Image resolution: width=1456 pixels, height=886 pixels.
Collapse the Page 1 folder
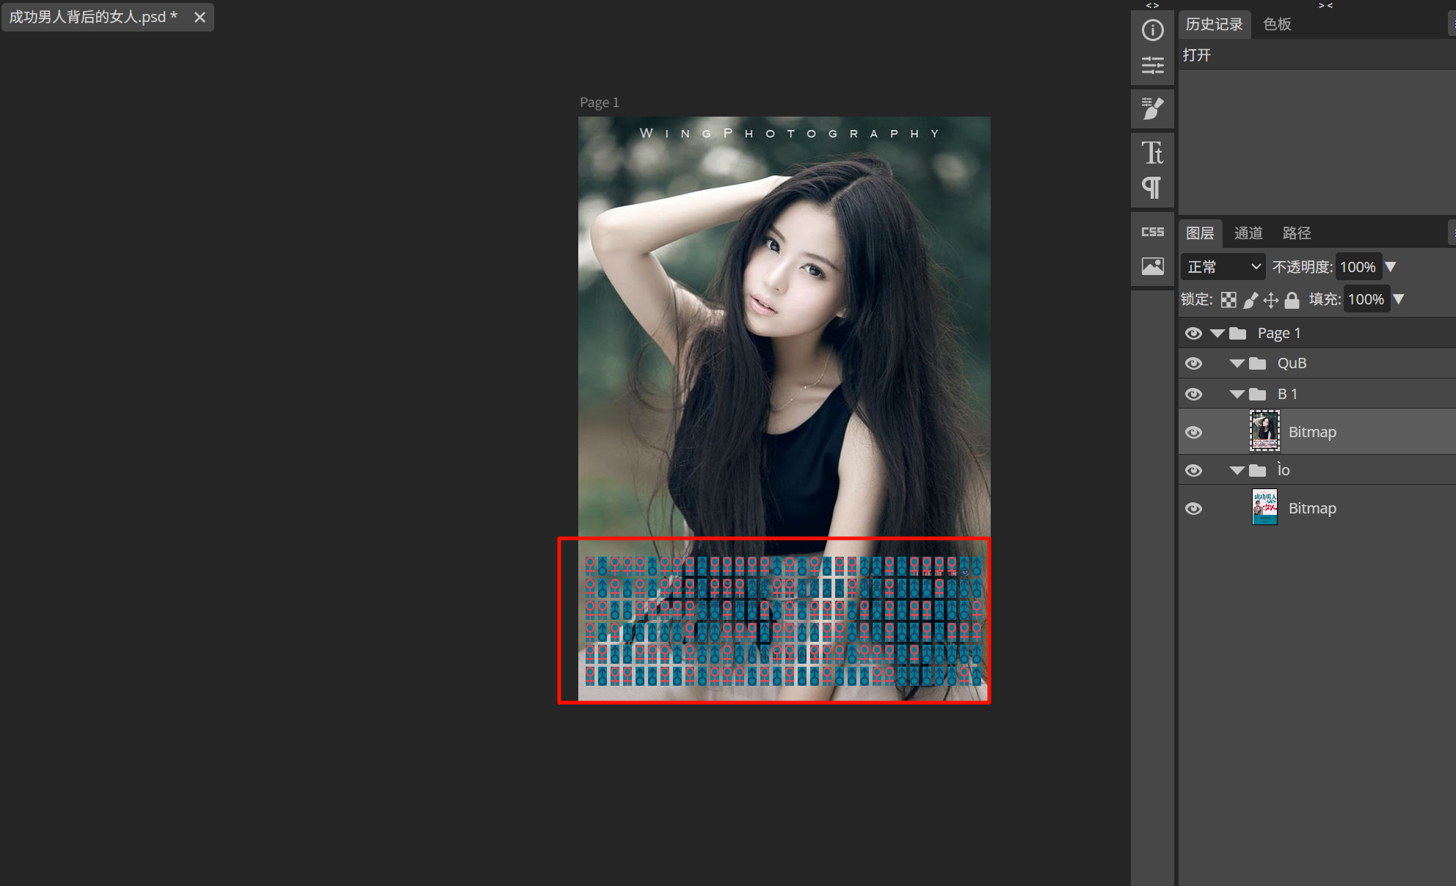(x=1217, y=333)
